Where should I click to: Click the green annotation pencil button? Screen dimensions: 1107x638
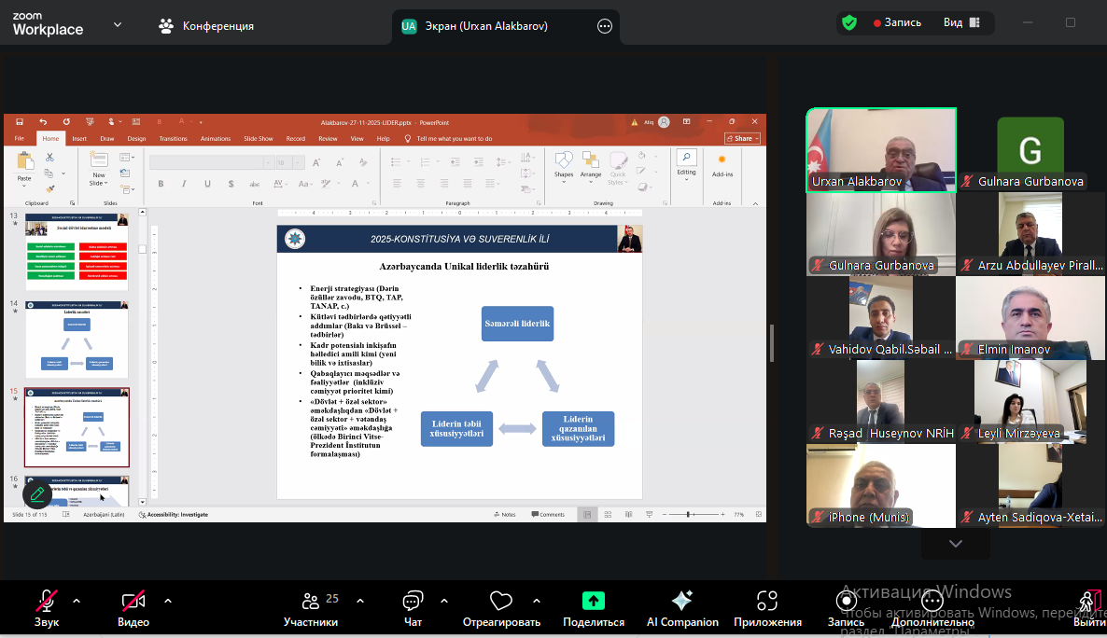pyautogui.click(x=37, y=493)
